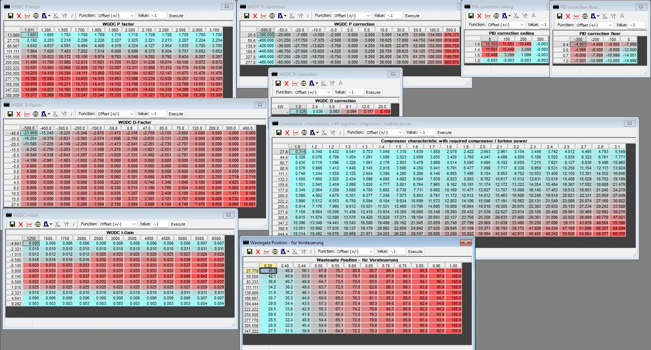651x350 pixels.
Task: Click the red X icon in WGDC D correction window
Action: 286,83
